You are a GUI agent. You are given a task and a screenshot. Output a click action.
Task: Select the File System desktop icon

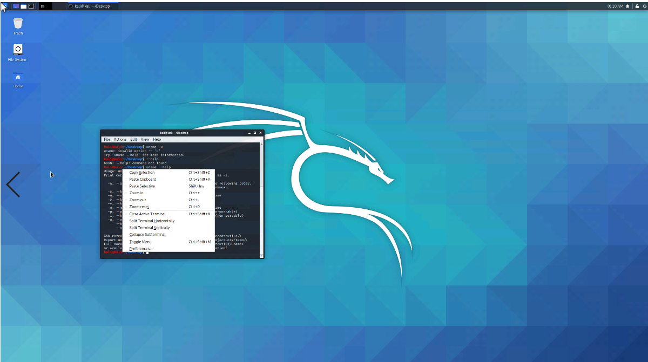click(x=18, y=52)
